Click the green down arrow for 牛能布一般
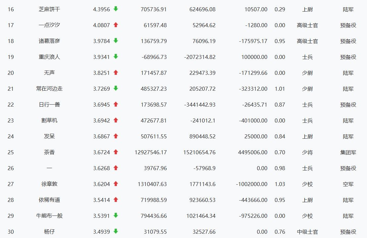The height and width of the screenshot is (238, 367). [x=116, y=215]
